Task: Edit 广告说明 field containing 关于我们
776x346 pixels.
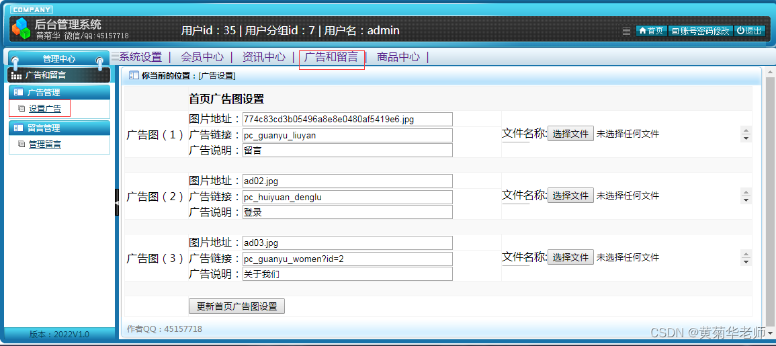Action: (x=347, y=274)
